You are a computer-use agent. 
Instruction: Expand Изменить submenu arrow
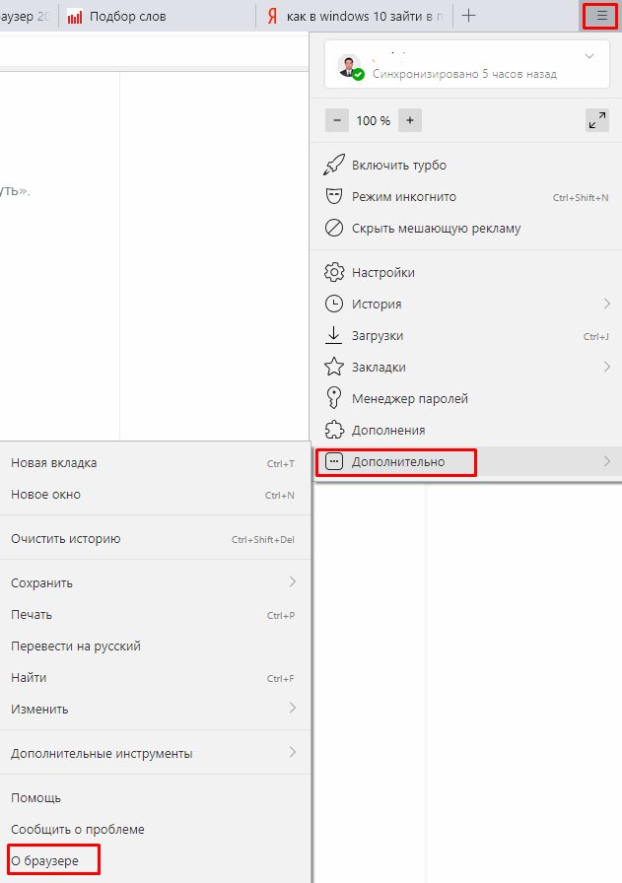coord(293,708)
